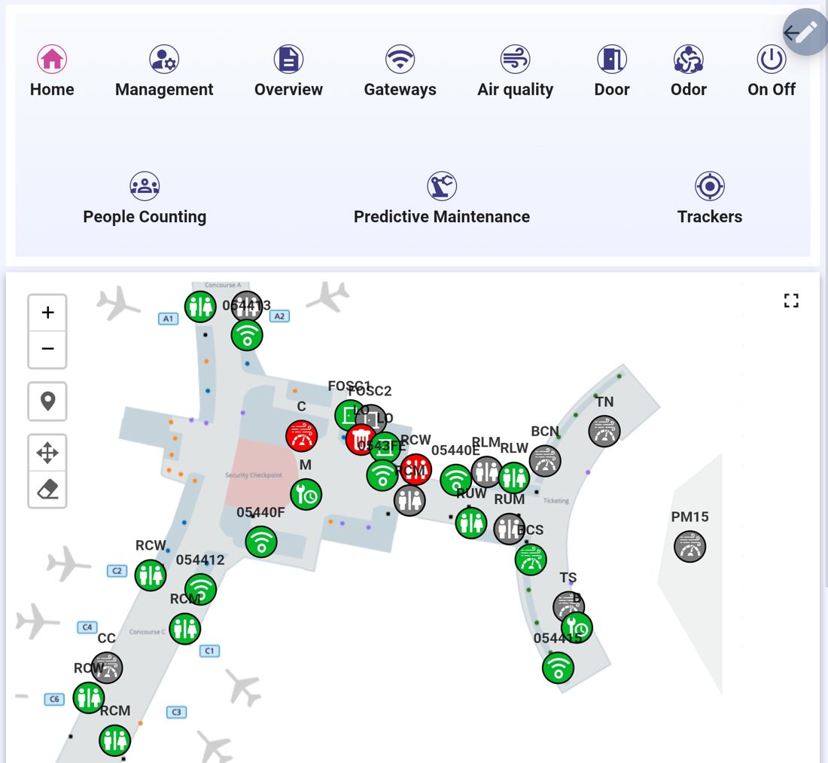
Task: Select green gateway marker below gate A2
Action: 247,335
